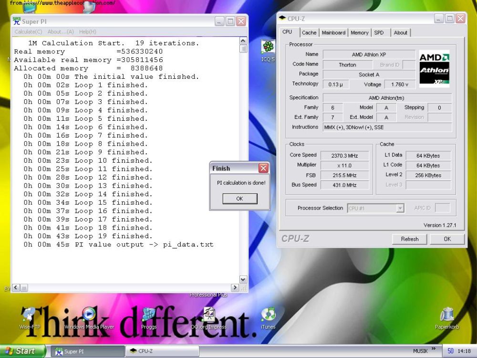This screenshot has height=358, width=477.
Task: Click the FSB 215.5 MHz field
Action: coord(344,175)
